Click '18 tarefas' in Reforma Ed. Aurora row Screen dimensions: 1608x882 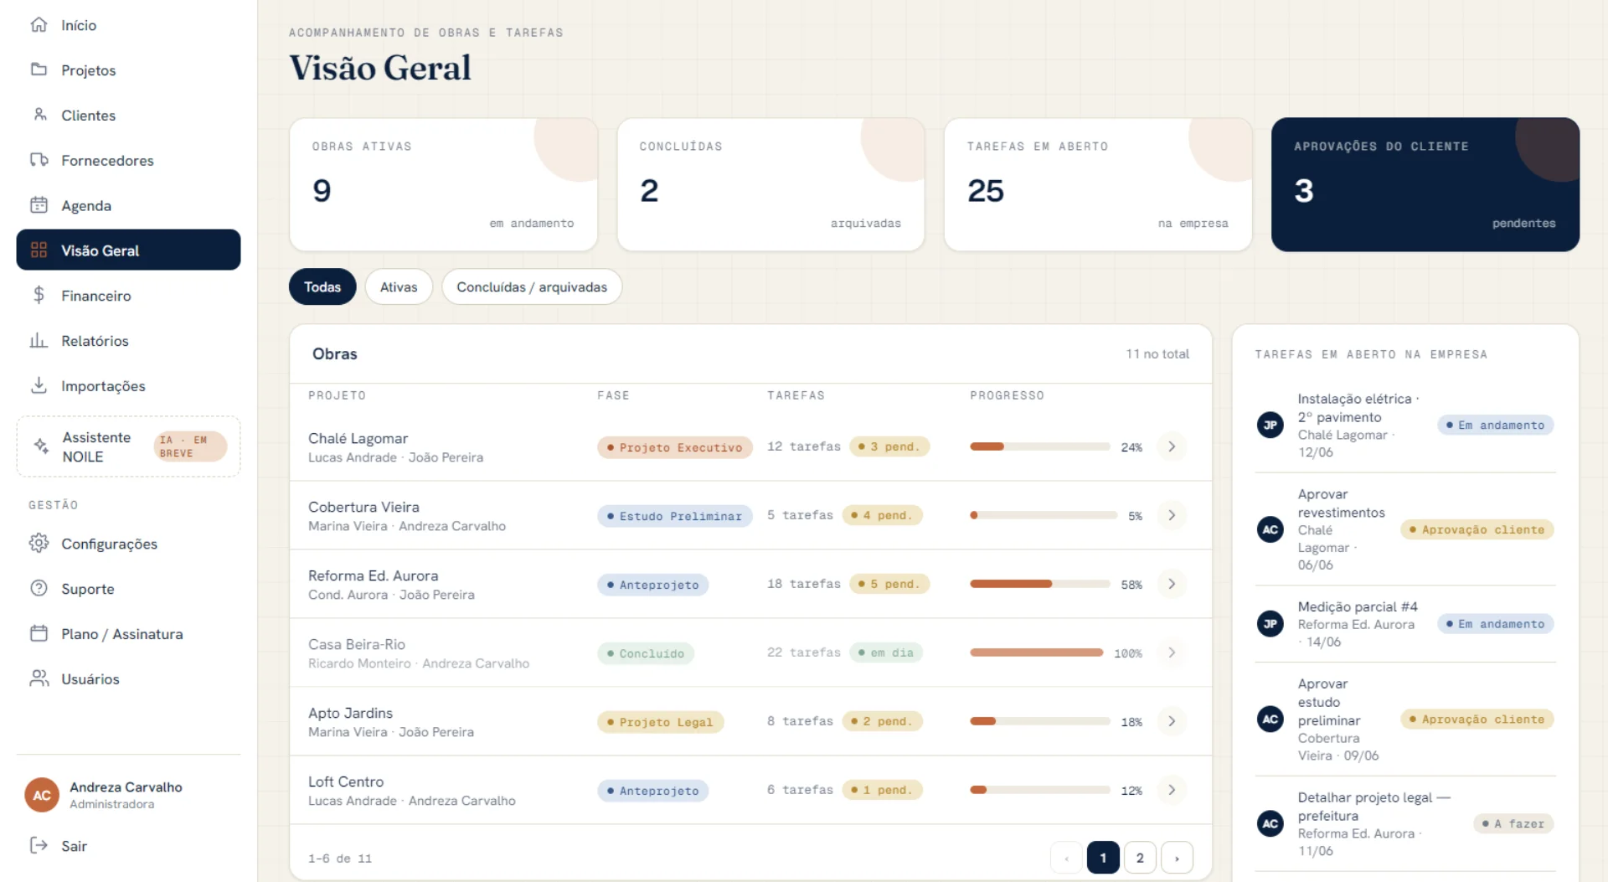click(x=804, y=584)
